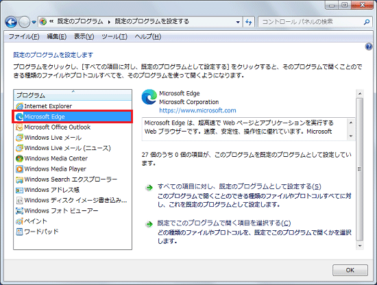The image size is (377, 285).
Task: Click 既定でこのプログラムで開く項目を選択する(C)
Action: click(224, 223)
